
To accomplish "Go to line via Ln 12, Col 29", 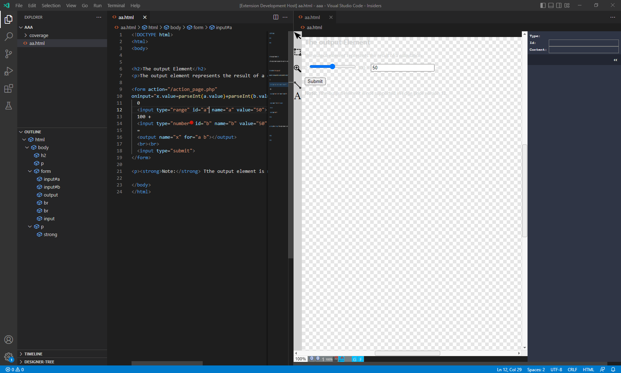I will point(509,369).
